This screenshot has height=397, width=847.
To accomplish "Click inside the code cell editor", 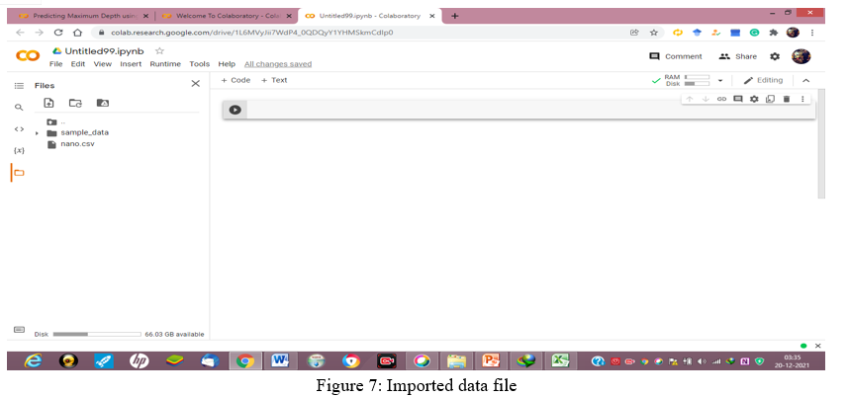I will point(529,110).
